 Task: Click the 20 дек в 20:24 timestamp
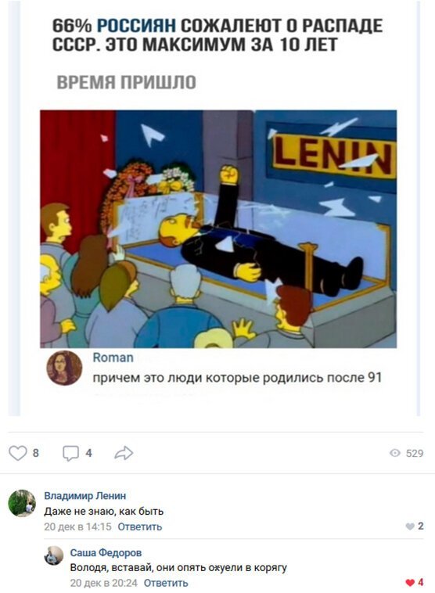click(103, 583)
